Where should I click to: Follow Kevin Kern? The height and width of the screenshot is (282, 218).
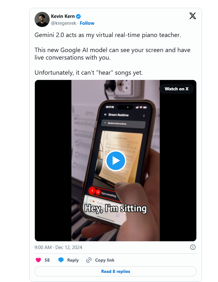[87, 23]
